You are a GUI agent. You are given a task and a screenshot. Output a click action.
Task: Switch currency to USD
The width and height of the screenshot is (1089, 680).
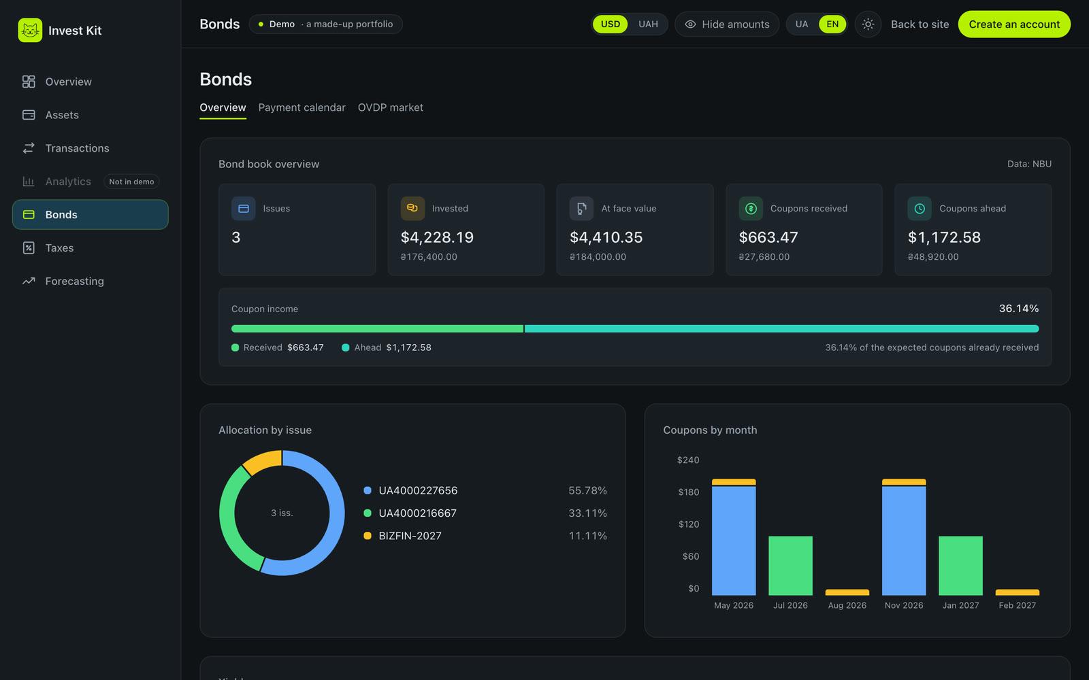click(x=611, y=24)
